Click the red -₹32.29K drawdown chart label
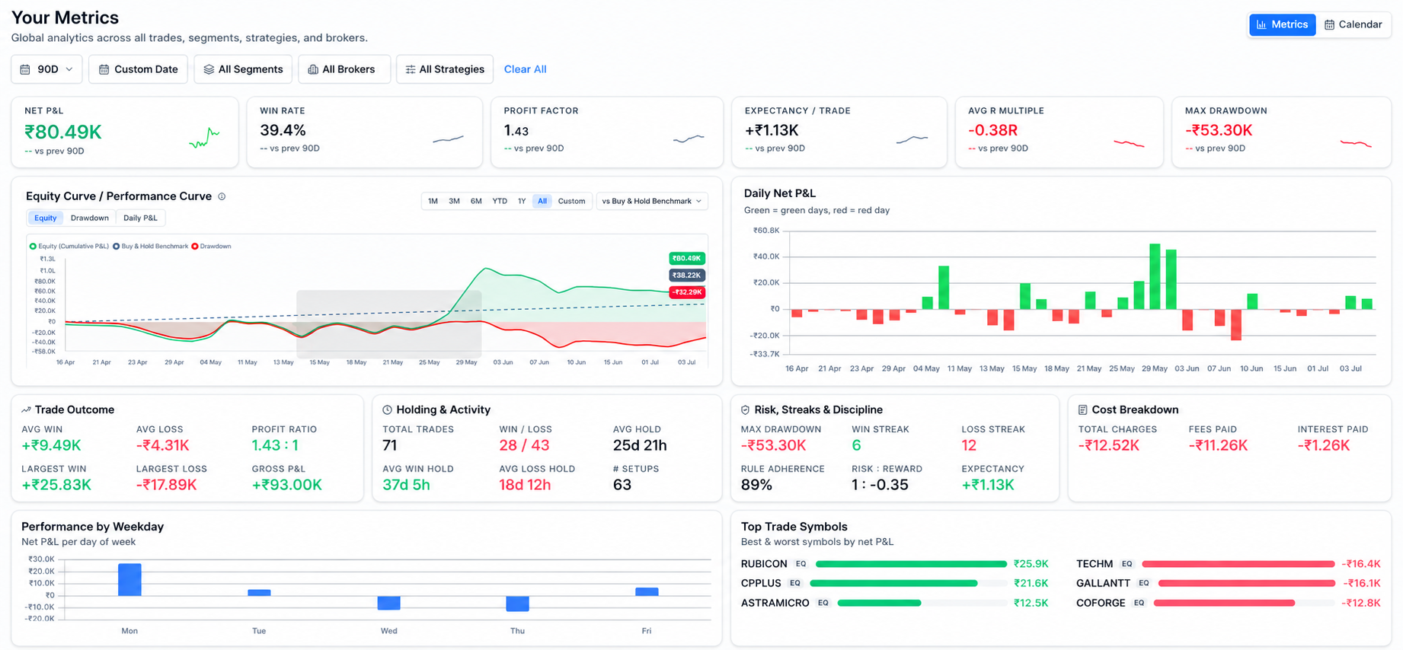1403x650 pixels. click(686, 292)
